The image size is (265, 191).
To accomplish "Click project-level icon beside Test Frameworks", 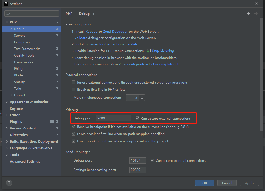I will (x=57, y=49).
